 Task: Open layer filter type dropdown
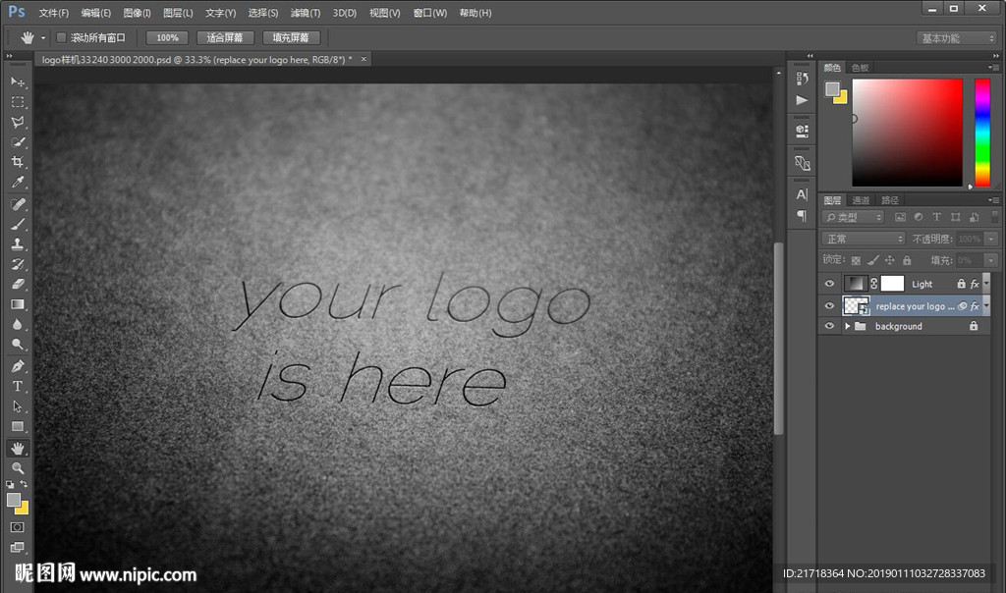[x=854, y=217]
